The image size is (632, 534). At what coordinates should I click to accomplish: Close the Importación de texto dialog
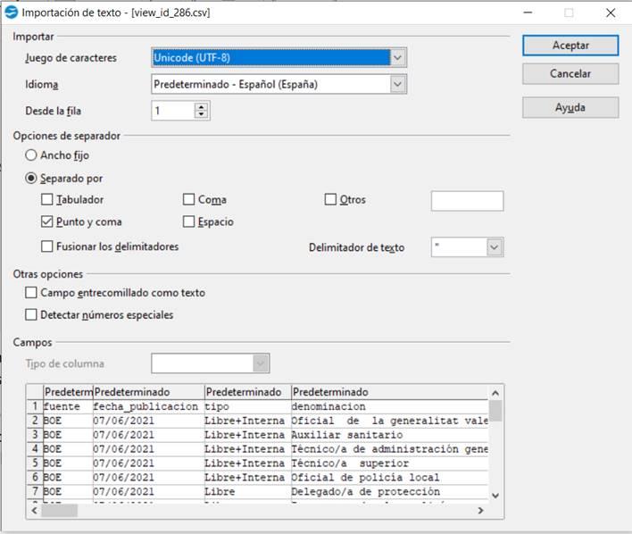pos(611,13)
